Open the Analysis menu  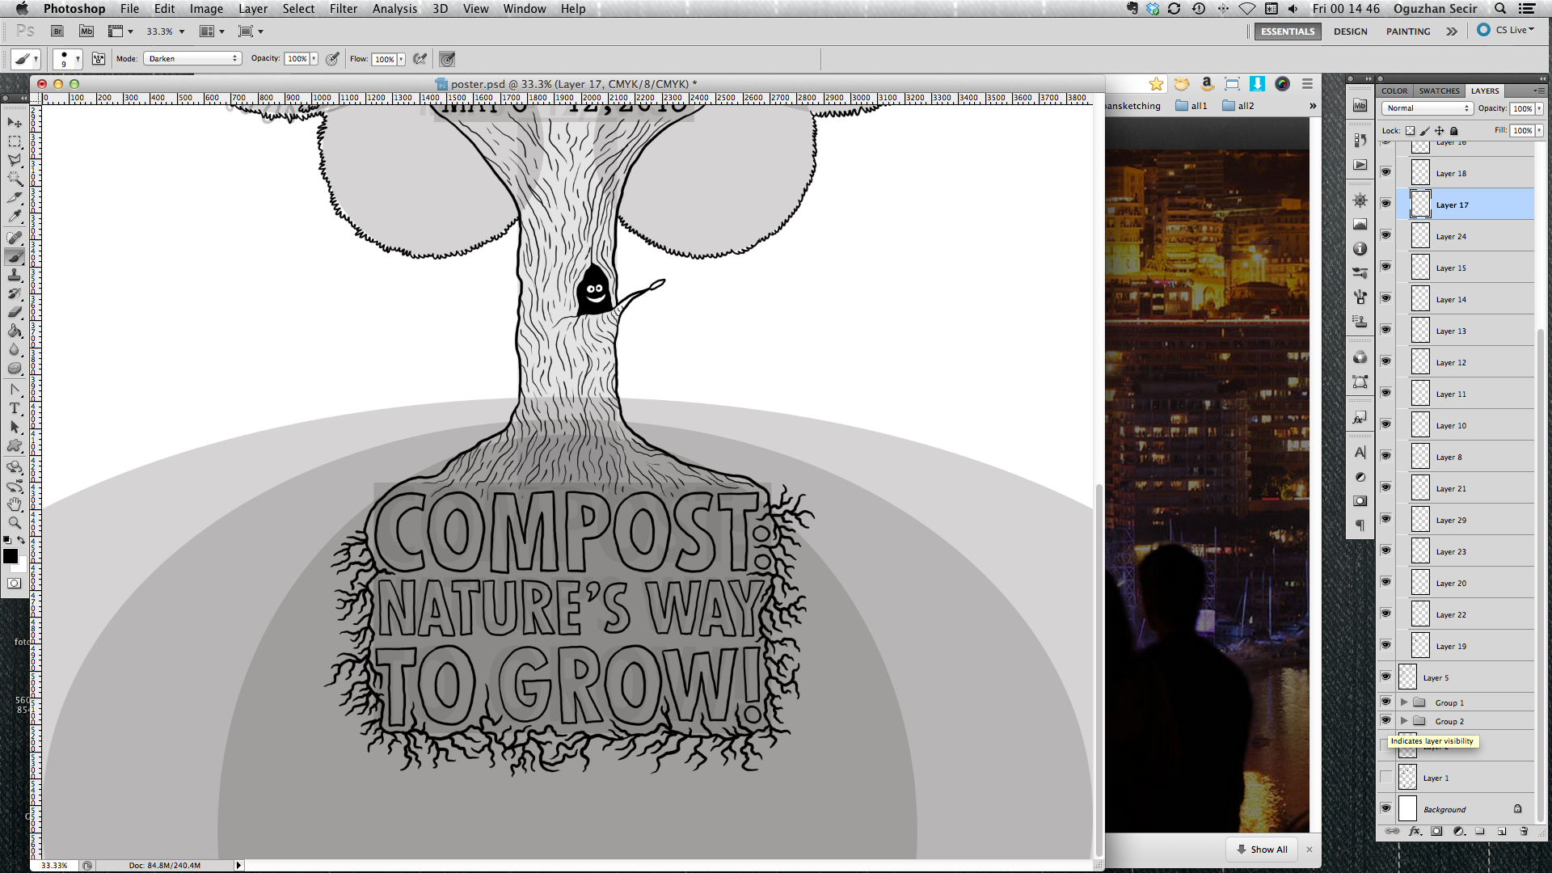click(394, 9)
